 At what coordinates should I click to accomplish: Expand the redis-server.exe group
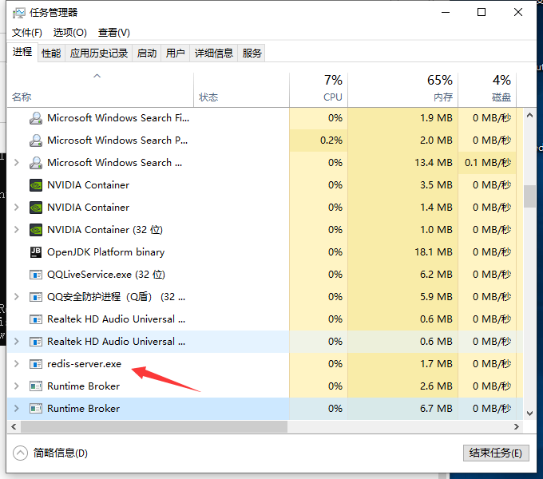coord(16,364)
